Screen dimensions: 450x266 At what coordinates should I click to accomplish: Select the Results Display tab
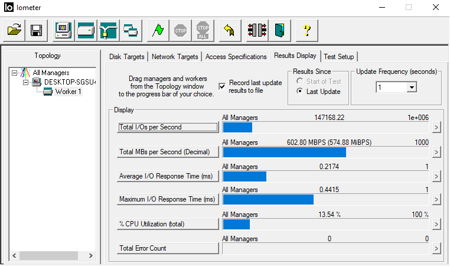click(295, 56)
